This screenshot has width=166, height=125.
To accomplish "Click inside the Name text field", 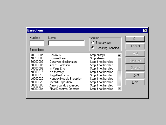I will point(66,43).
